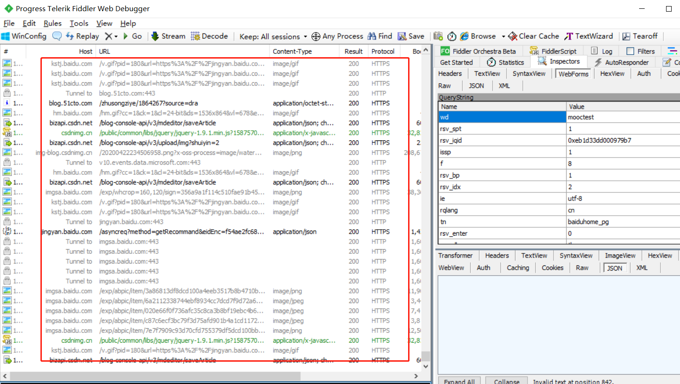Open the Edit menu
The width and height of the screenshot is (680, 384).
[x=29, y=23]
